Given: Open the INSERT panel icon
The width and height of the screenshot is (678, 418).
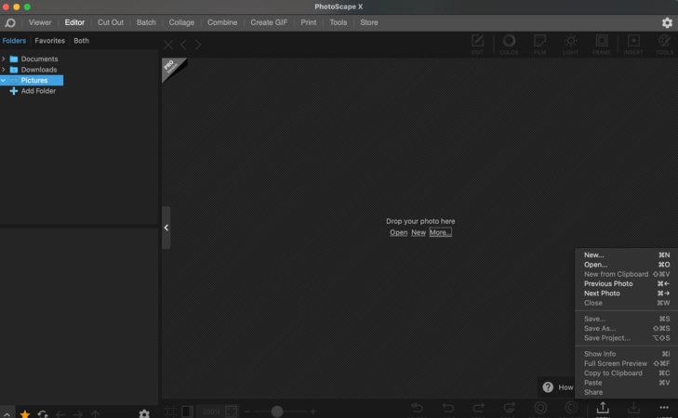Looking at the screenshot, I should coord(633,42).
